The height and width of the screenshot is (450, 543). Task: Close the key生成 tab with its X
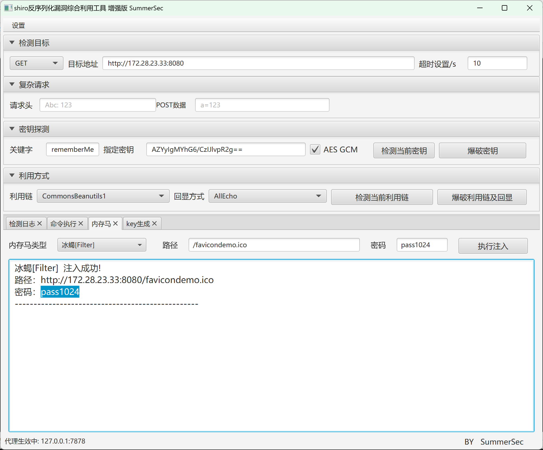[x=154, y=223]
